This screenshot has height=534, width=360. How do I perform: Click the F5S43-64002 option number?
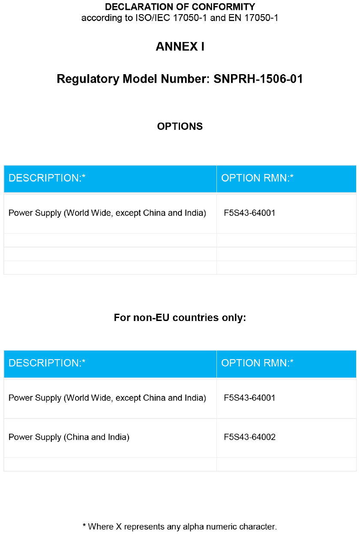coord(249,438)
